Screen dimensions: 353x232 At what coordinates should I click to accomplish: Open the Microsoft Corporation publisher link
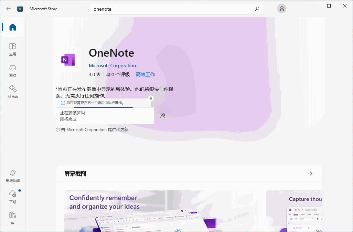[x=112, y=66]
